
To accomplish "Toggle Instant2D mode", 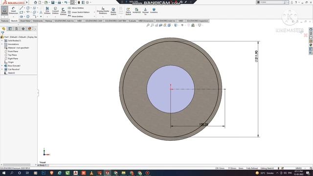I will pyautogui.click(x=137, y=10).
